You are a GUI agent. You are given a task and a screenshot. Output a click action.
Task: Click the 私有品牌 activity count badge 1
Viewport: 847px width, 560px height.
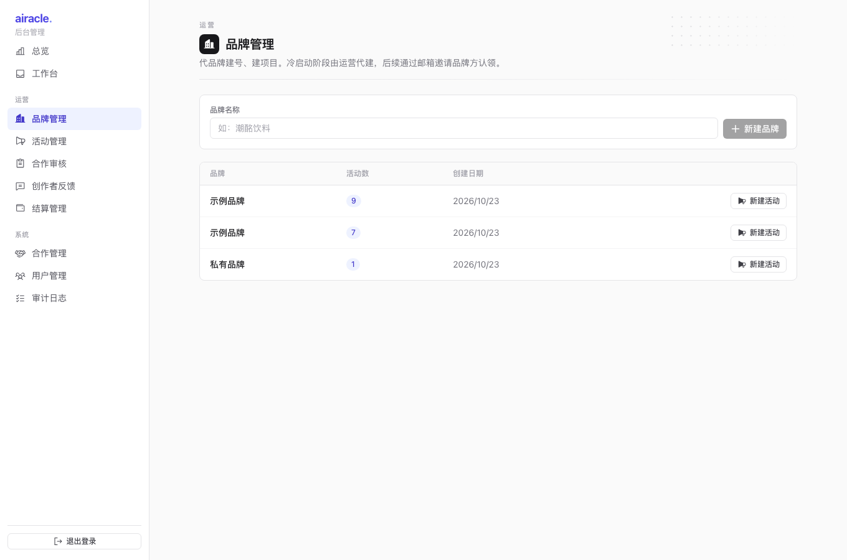click(353, 264)
